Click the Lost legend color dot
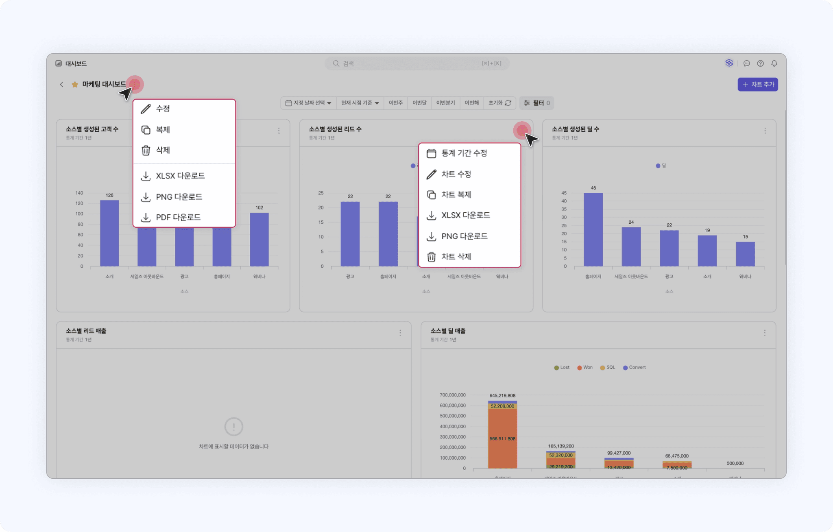The width and height of the screenshot is (833, 532). pos(556,368)
